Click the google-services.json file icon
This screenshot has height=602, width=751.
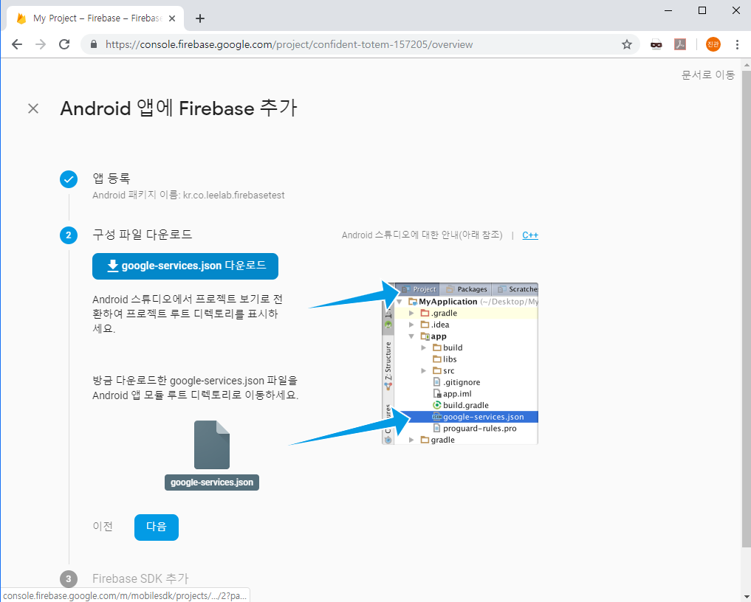212,445
